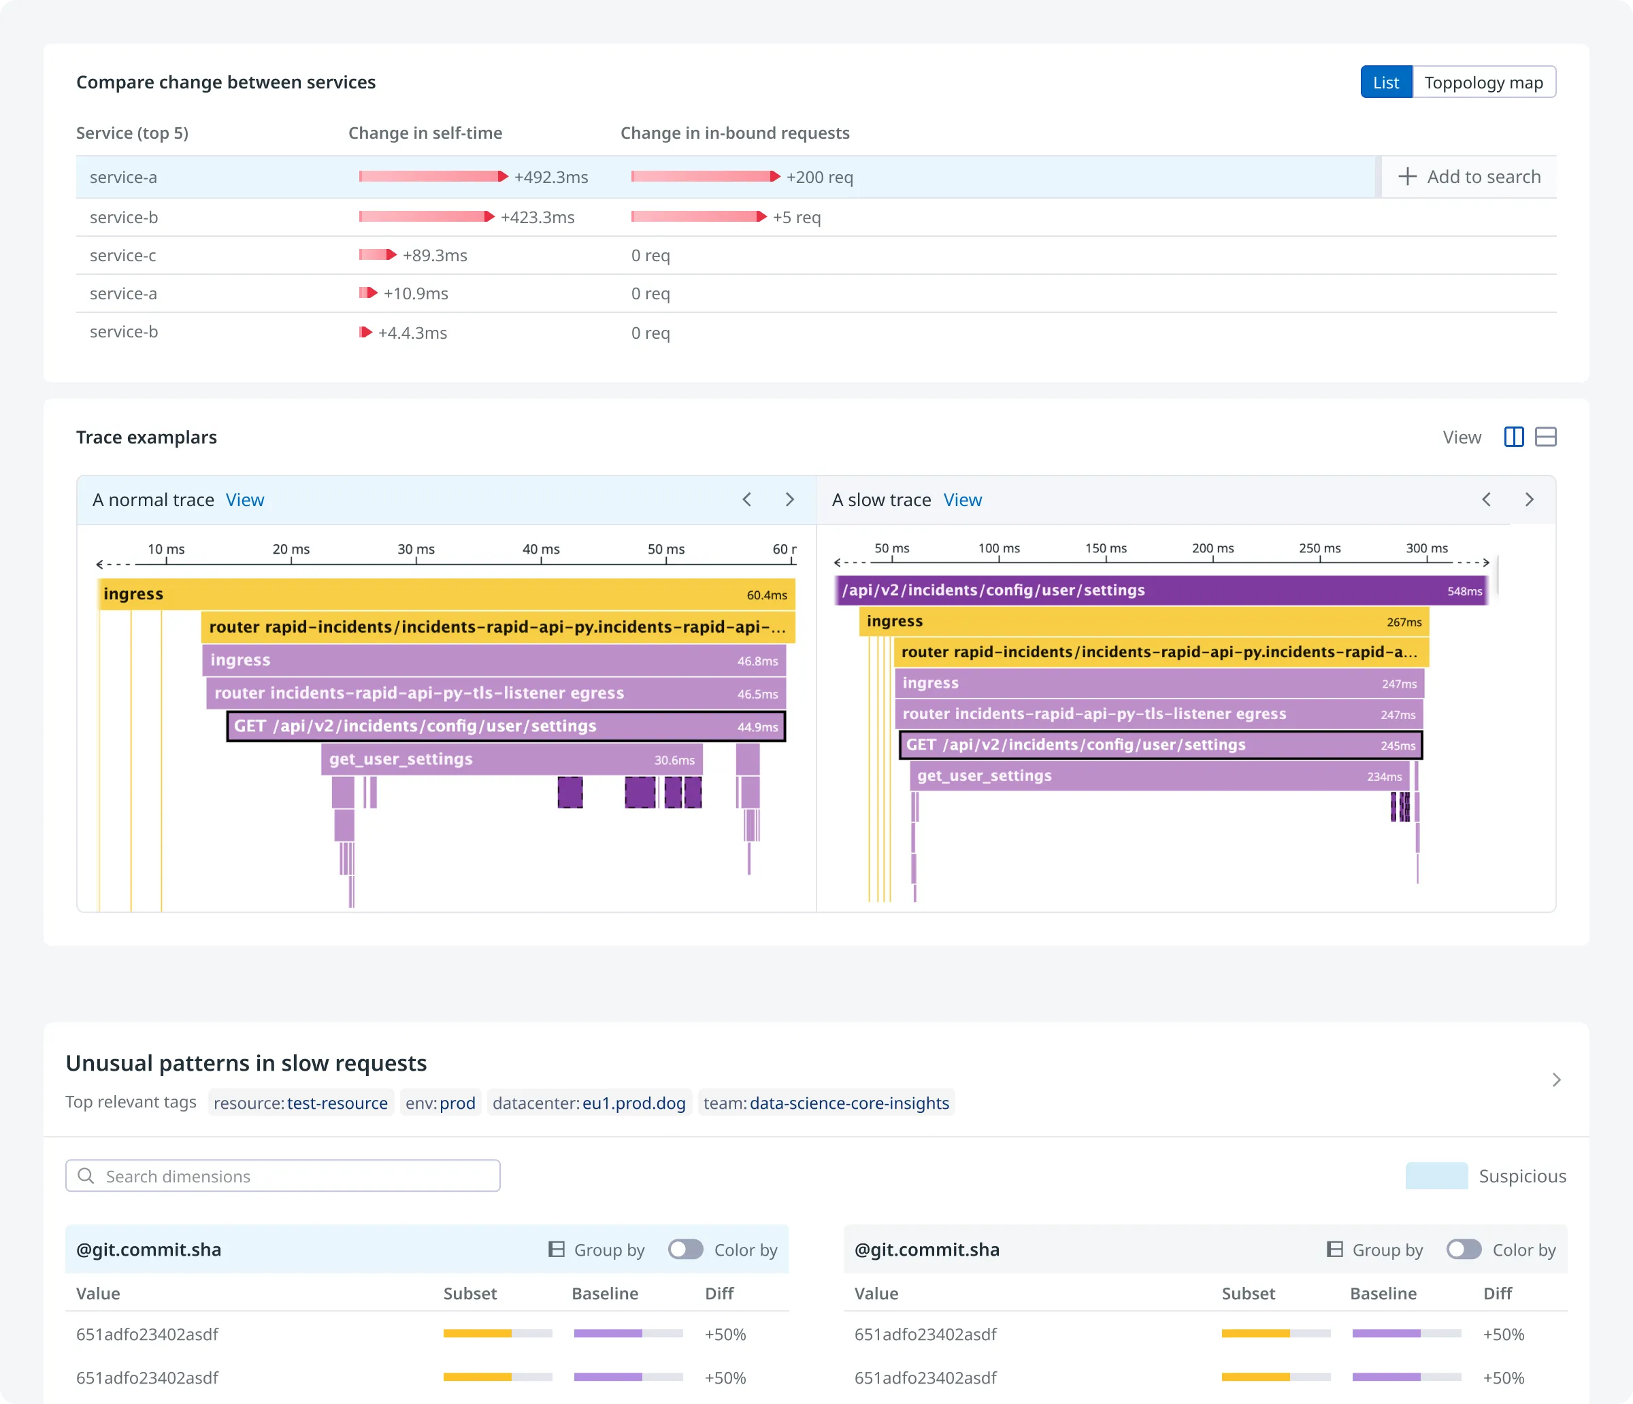1633x1404 pixels.
Task: Open View link for slow trace
Action: point(962,500)
